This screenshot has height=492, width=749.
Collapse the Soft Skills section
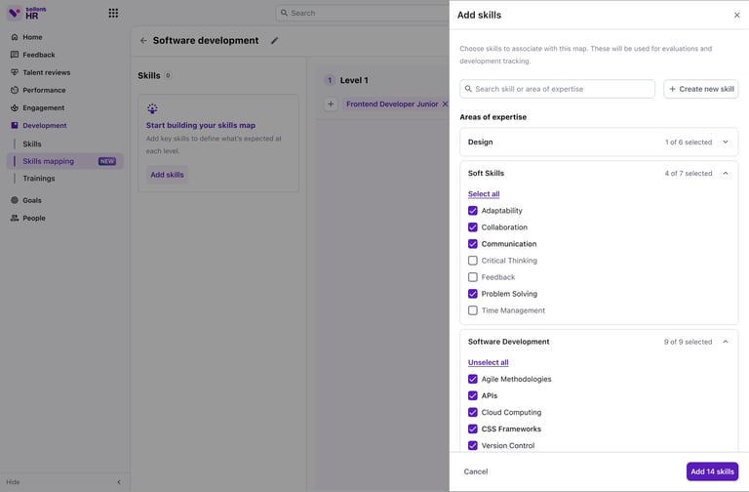pos(726,173)
